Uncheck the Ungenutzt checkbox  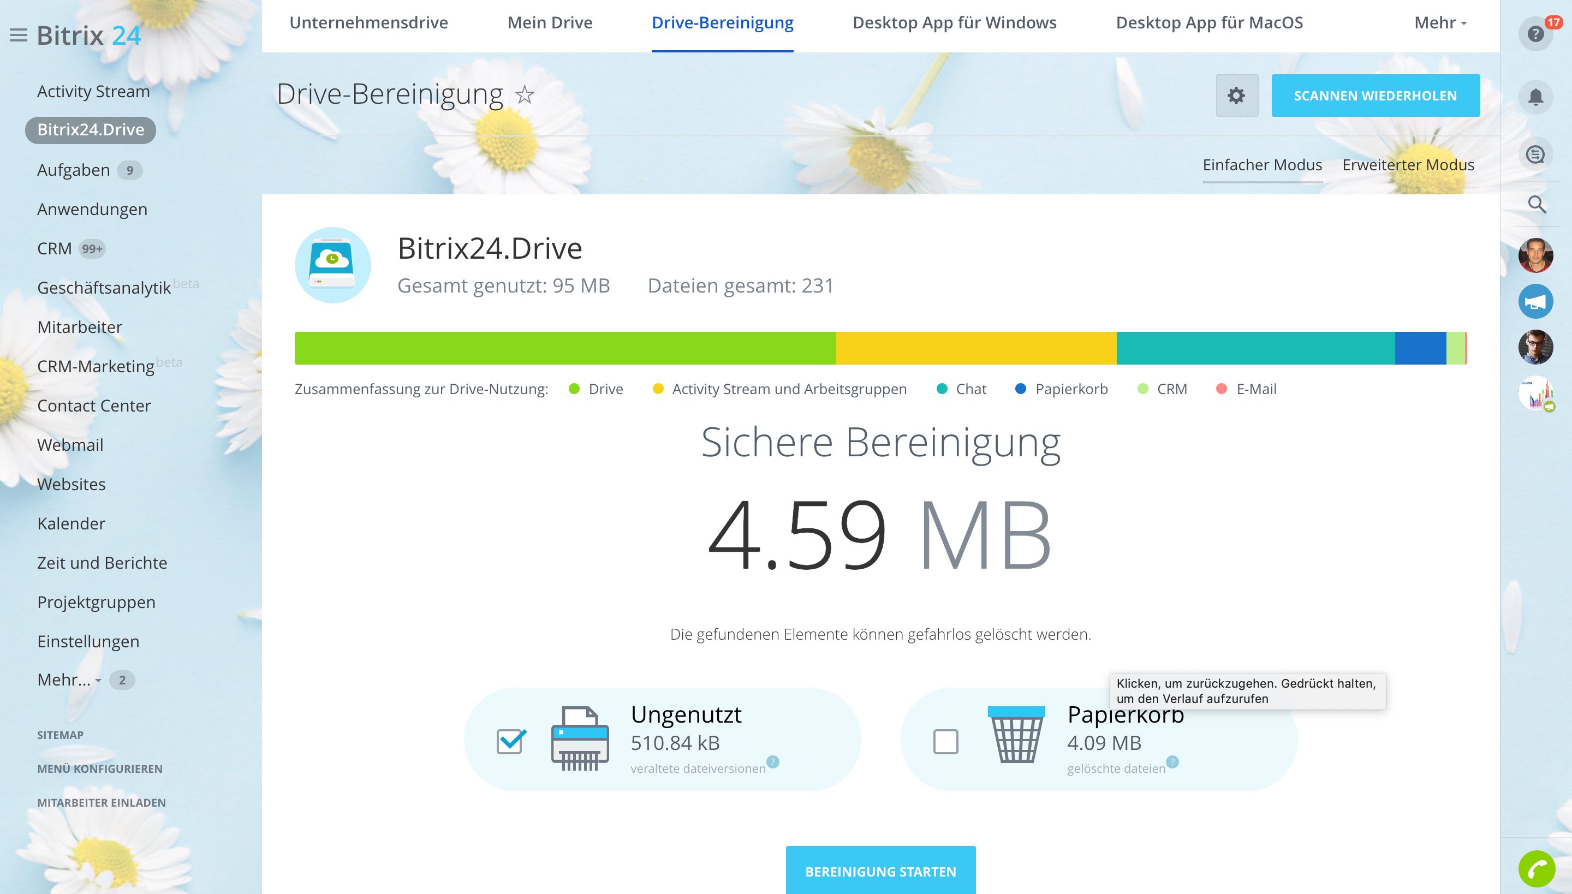pyautogui.click(x=511, y=741)
